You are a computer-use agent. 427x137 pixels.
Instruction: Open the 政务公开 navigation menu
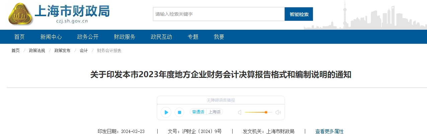click(x=88, y=37)
